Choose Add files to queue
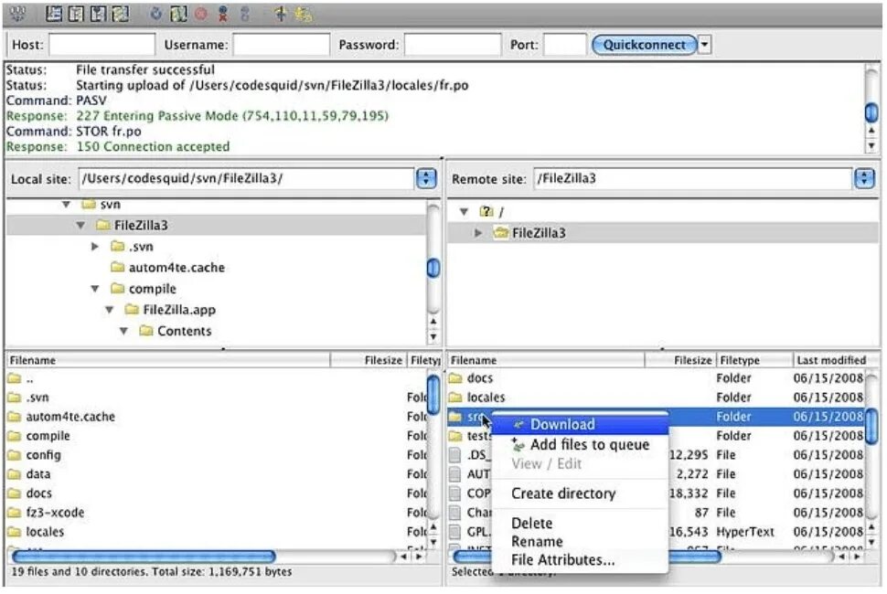The height and width of the screenshot is (594, 887). [x=580, y=445]
